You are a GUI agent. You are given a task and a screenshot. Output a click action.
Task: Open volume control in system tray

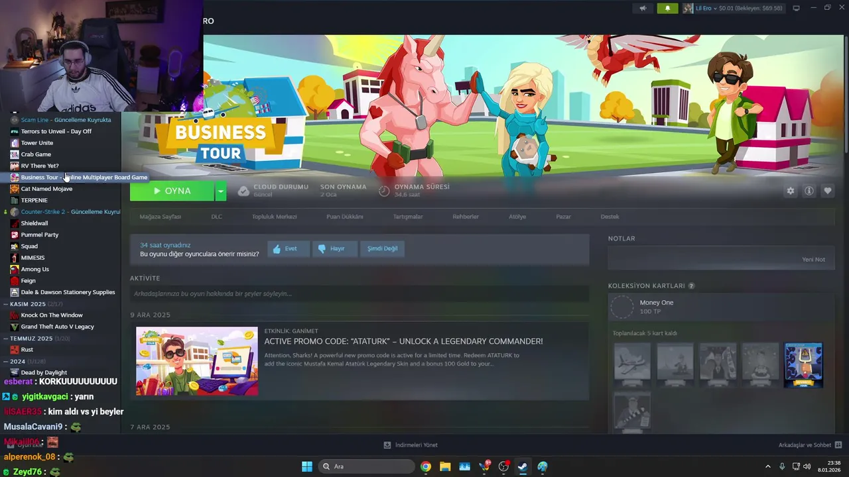(x=807, y=466)
